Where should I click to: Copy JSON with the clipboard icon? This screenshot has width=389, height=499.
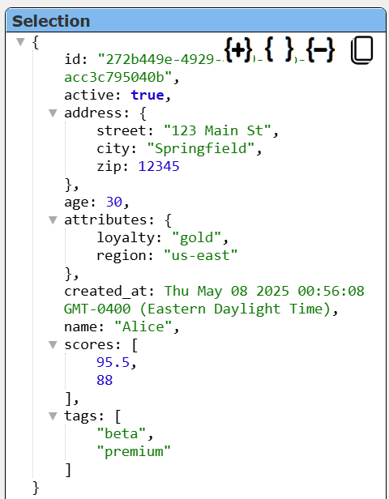(x=362, y=50)
